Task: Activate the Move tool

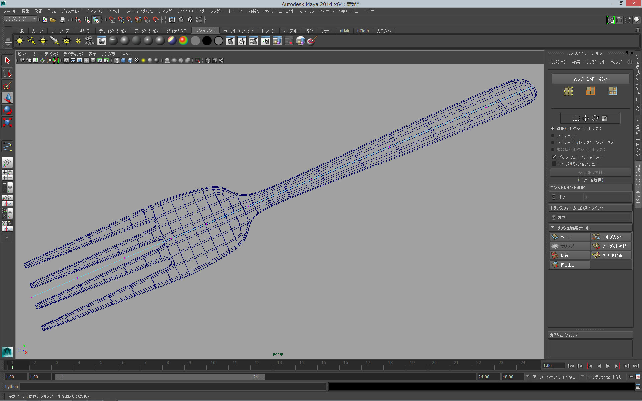Action: click(x=7, y=98)
